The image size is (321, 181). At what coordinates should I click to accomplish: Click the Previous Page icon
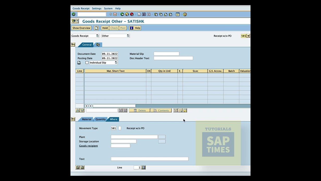(161, 14)
